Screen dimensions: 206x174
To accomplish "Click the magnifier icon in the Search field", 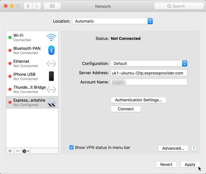I will click(169, 6).
